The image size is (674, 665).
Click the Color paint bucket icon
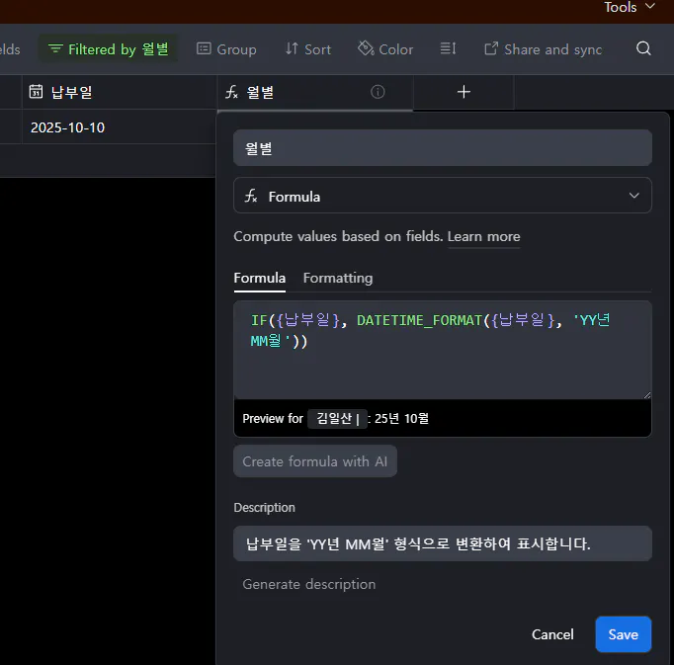[366, 48]
